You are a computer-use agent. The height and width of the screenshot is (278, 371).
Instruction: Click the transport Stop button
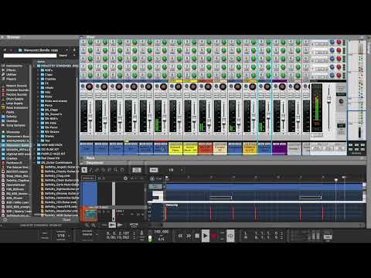click(x=197, y=236)
